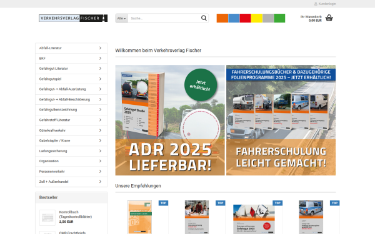Viewport: 375px width, 234px height.
Task: Expand Gefahrstoff-Literatur chevron arrow
Action: 100,120
